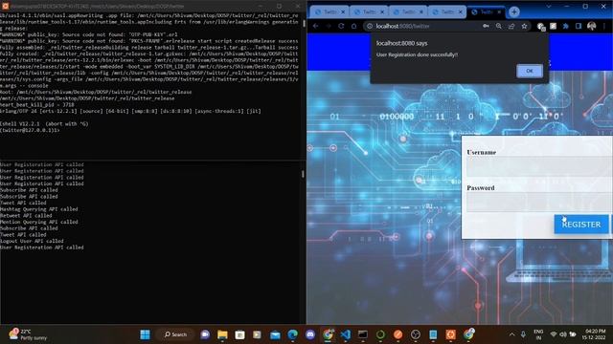Click the blue REGISTER button
The image size is (613, 344).
[x=581, y=225]
